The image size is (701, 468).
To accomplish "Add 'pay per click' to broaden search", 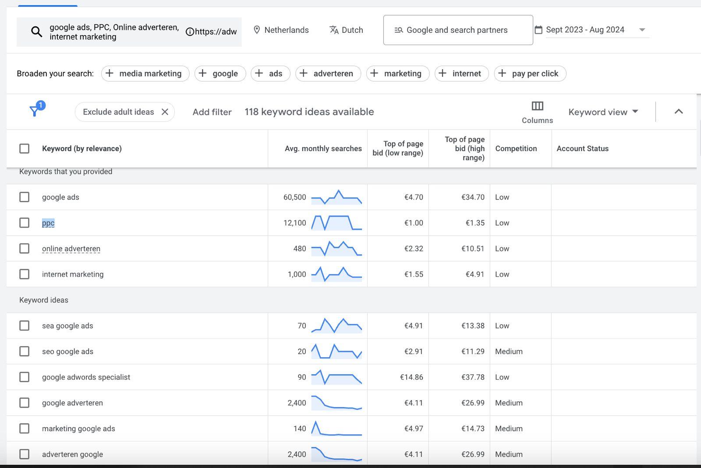I will (x=530, y=74).
